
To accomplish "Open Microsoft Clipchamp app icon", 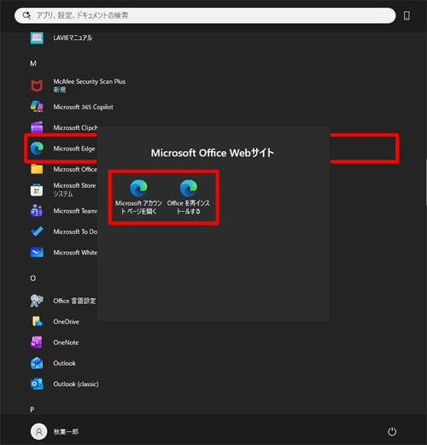I will click(x=37, y=127).
